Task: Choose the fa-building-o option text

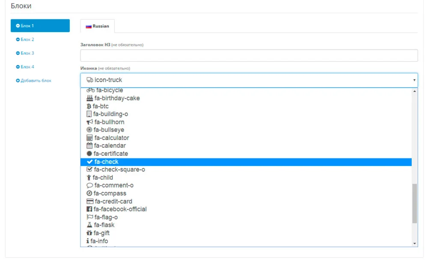Action: tap(110, 114)
